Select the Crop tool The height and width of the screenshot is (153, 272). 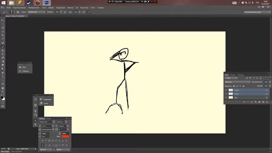3,35
